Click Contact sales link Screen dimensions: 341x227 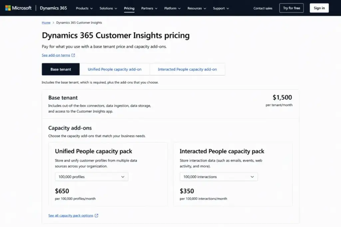coord(263,8)
